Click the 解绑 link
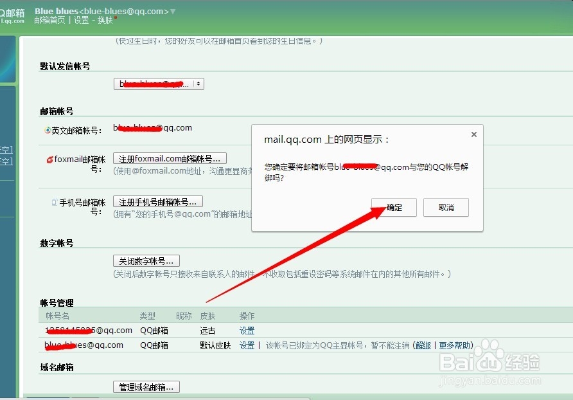The width and height of the screenshot is (573, 400). (x=423, y=345)
